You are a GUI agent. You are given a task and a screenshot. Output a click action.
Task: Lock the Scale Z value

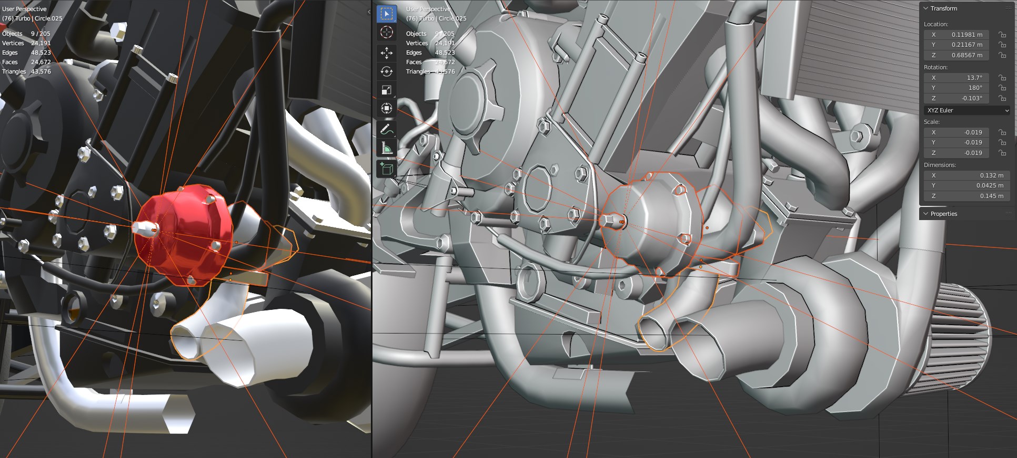coord(1002,153)
